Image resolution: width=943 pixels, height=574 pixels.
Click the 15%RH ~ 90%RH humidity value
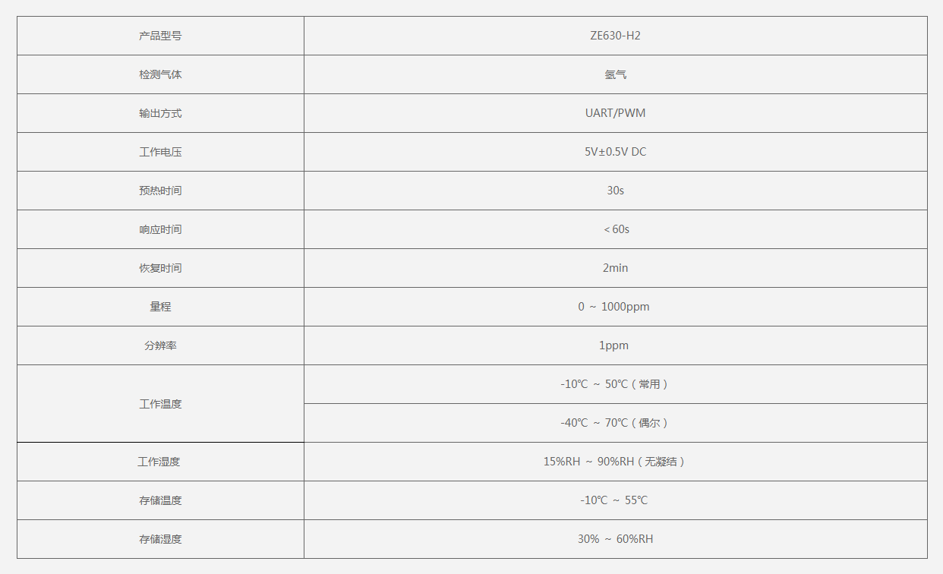click(615, 462)
